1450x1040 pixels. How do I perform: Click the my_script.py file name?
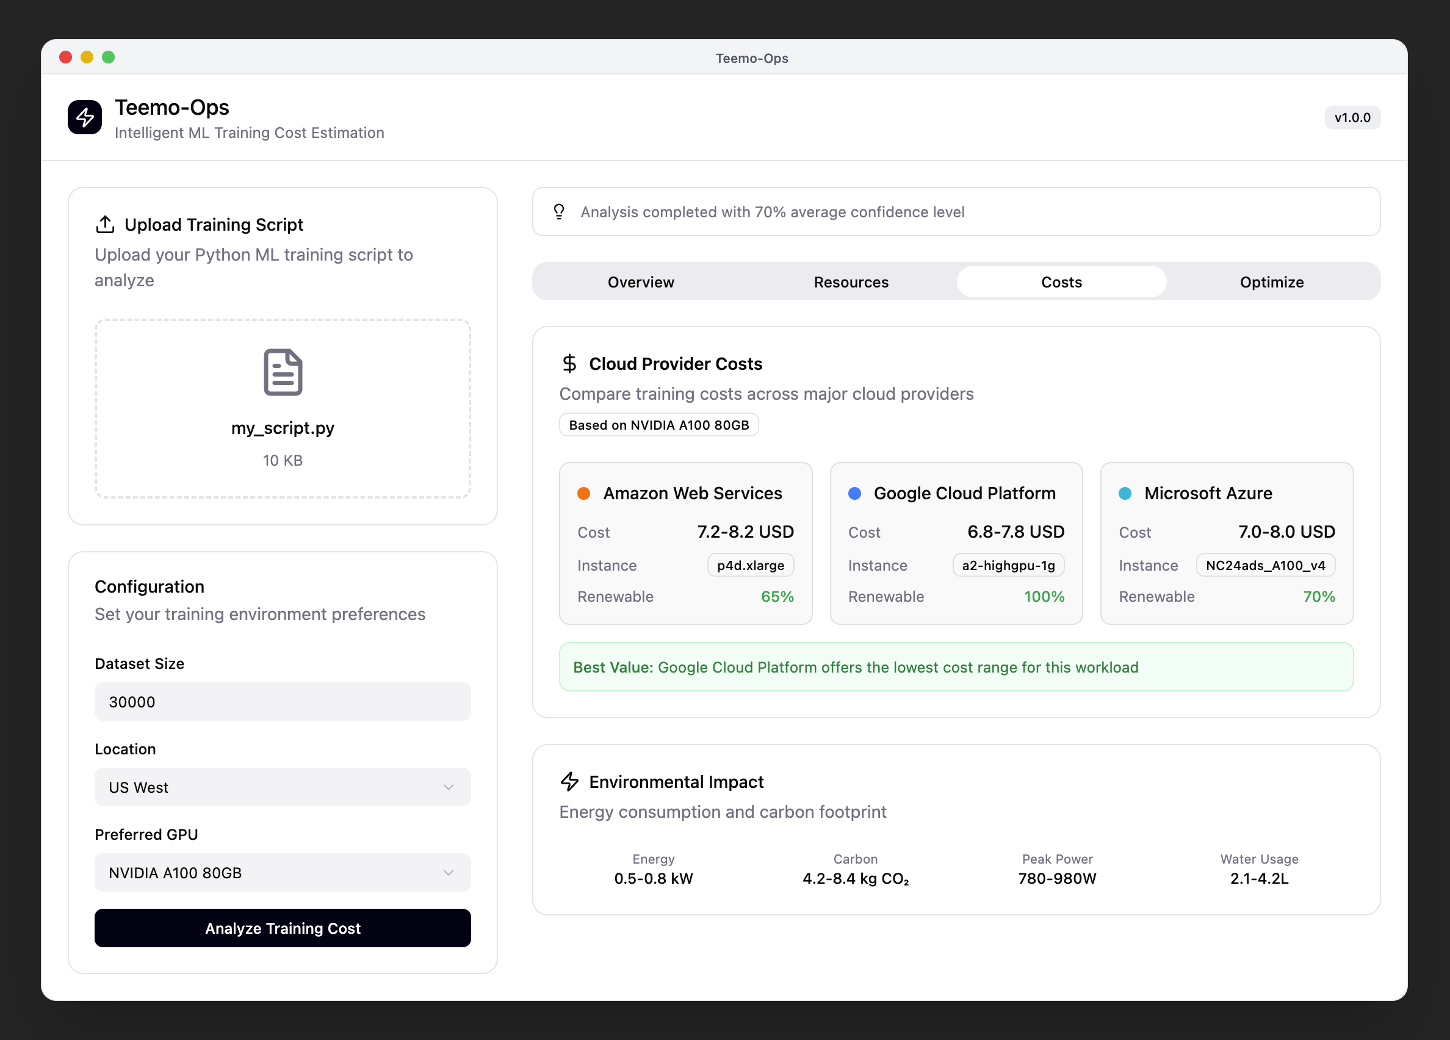coord(283,428)
